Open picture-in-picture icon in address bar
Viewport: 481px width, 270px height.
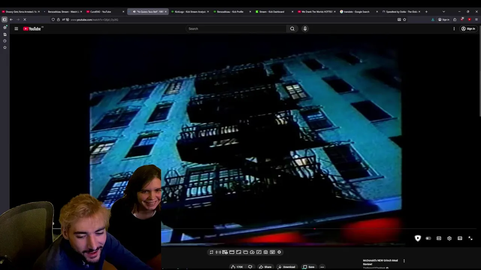pyautogui.click(x=399, y=19)
